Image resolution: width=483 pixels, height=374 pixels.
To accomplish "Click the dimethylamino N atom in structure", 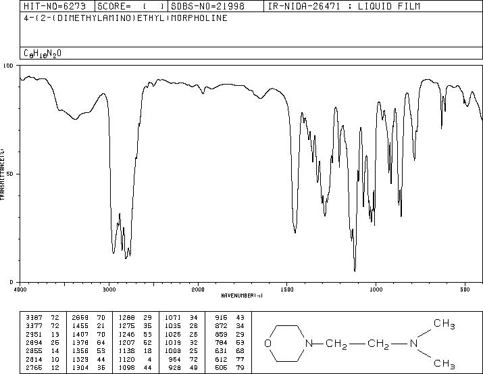I will tap(413, 343).
